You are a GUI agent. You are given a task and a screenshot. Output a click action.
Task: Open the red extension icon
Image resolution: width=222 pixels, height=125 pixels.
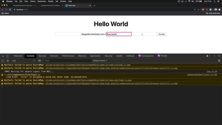203,10
